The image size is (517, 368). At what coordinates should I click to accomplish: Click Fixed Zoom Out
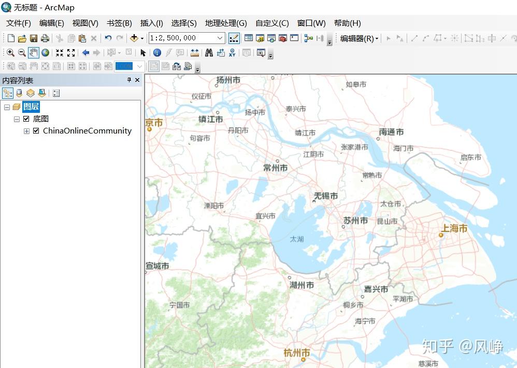click(71, 53)
